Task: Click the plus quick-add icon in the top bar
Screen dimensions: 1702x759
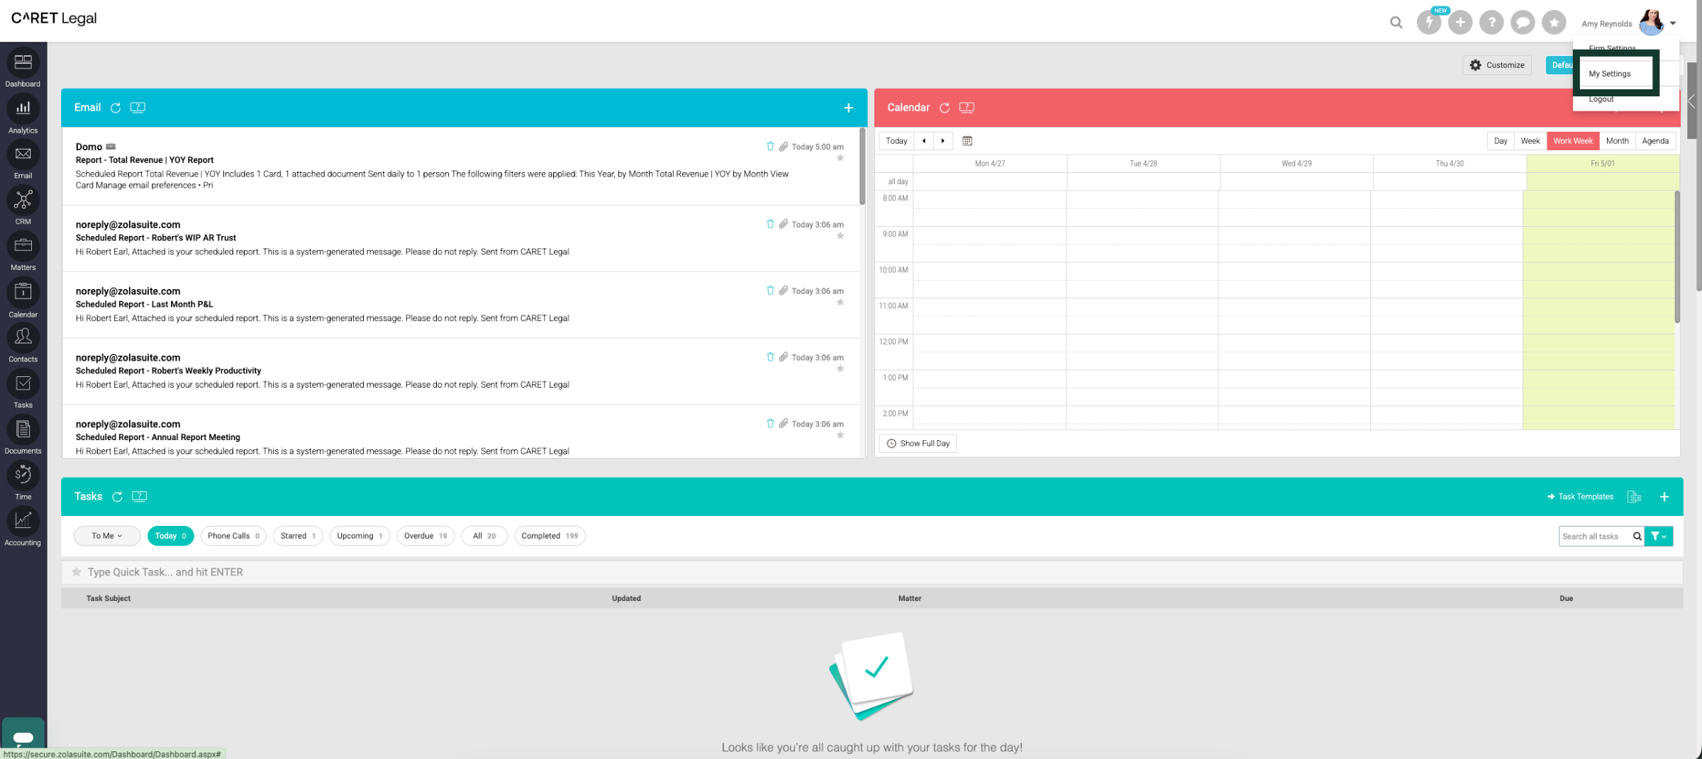Action: click(1460, 23)
